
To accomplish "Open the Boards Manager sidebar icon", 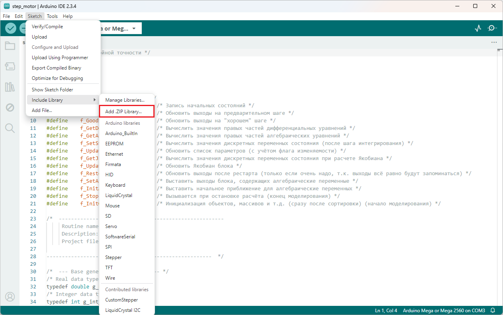I will (x=10, y=66).
